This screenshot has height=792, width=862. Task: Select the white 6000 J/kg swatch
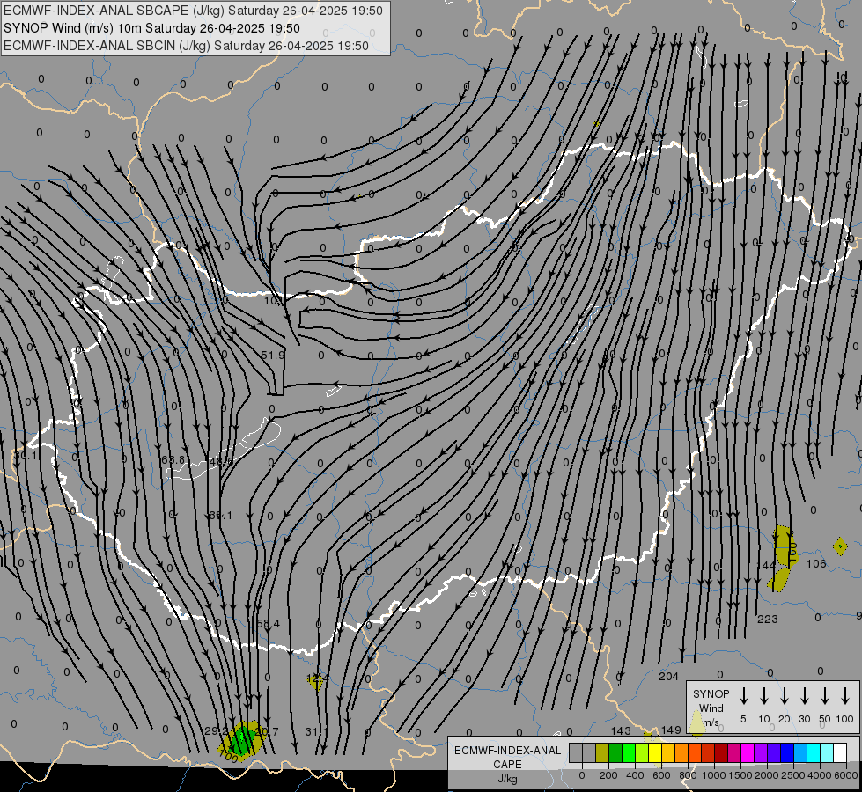pyautogui.click(x=840, y=753)
